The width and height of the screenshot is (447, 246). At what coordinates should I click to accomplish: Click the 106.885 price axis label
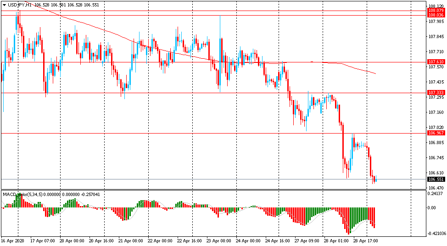pyautogui.click(x=436, y=143)
